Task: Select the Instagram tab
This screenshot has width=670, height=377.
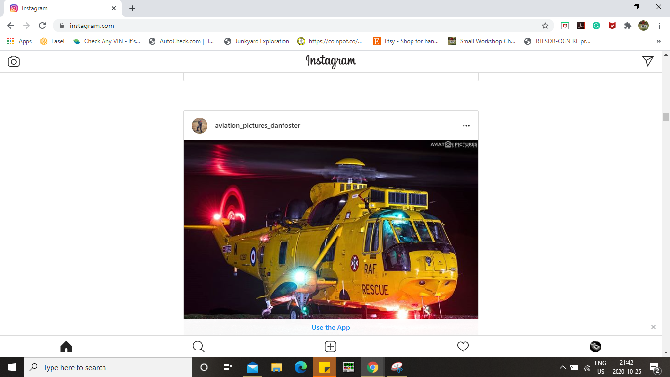Action: (63, 8)
